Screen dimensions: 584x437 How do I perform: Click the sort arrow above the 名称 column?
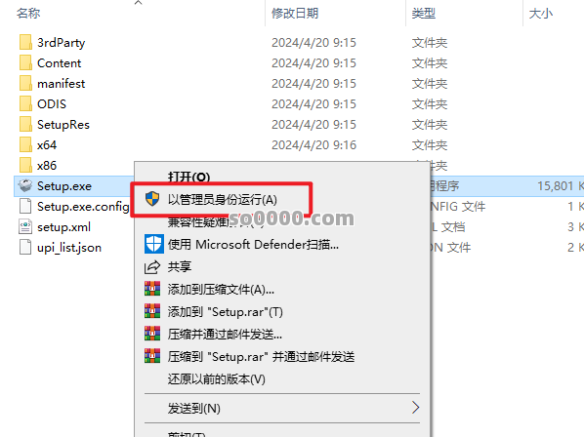click(x=138, y=3)
